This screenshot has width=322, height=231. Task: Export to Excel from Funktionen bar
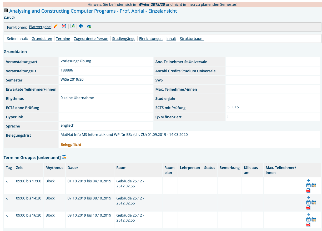click(72, 26)
